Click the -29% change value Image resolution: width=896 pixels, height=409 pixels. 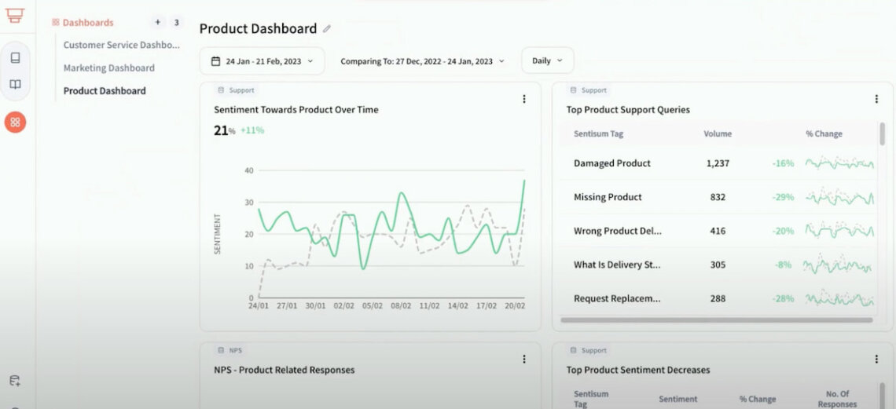[x=784, y=197]
